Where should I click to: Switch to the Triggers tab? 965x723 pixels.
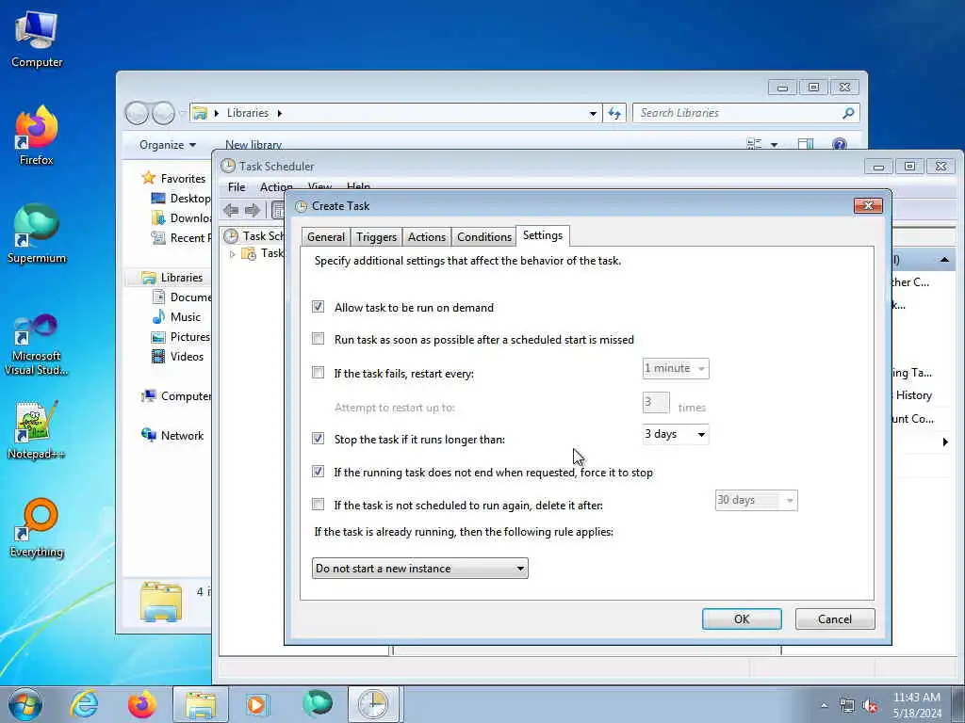376,237
